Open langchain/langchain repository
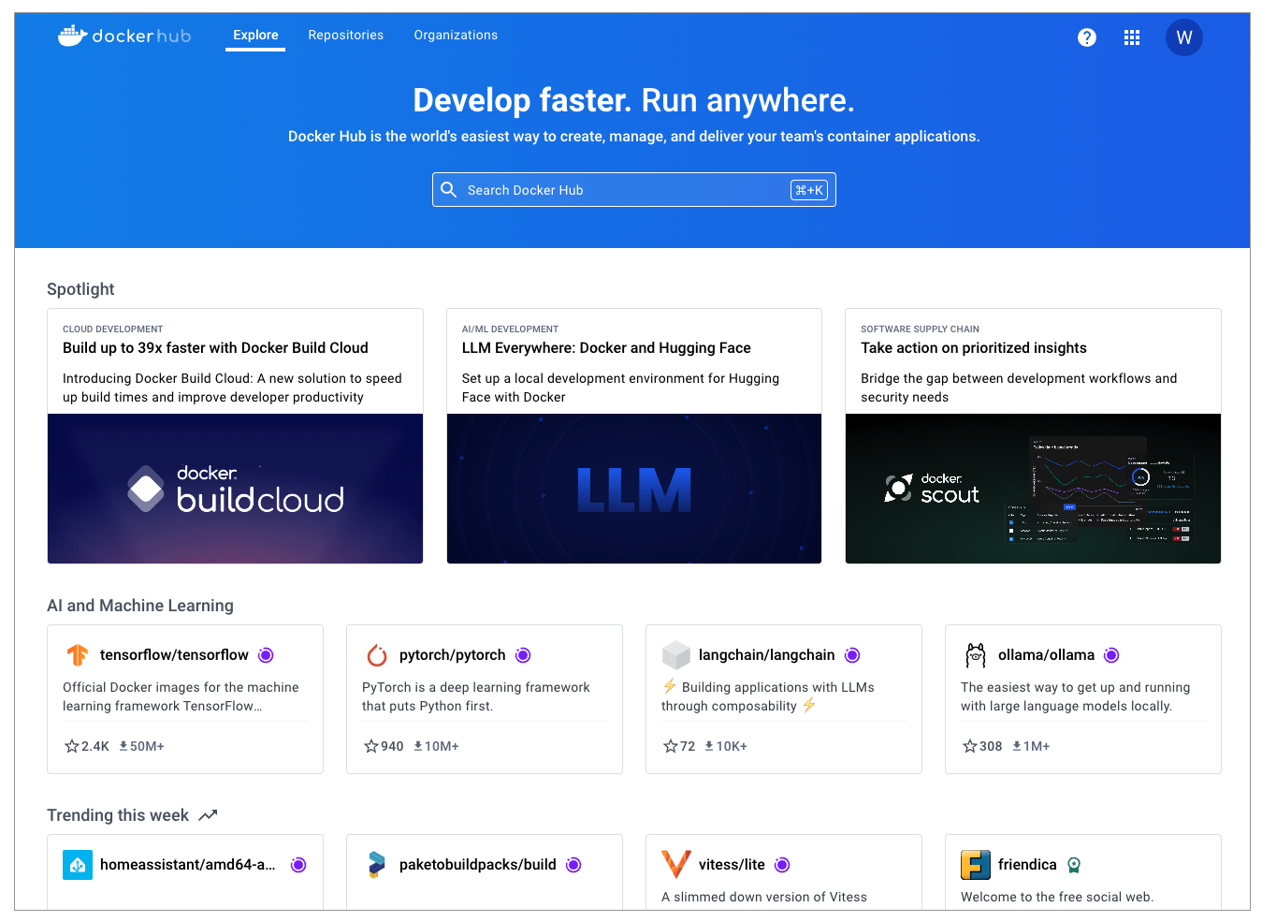 (766, 655)
